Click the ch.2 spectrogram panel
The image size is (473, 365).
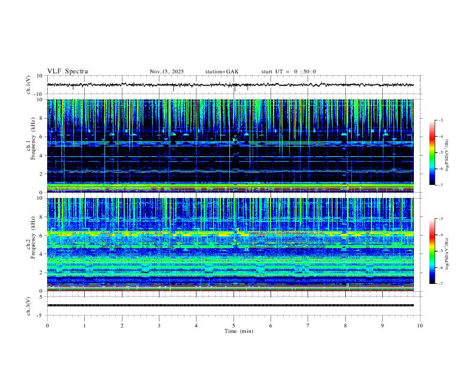pos(230,245)
